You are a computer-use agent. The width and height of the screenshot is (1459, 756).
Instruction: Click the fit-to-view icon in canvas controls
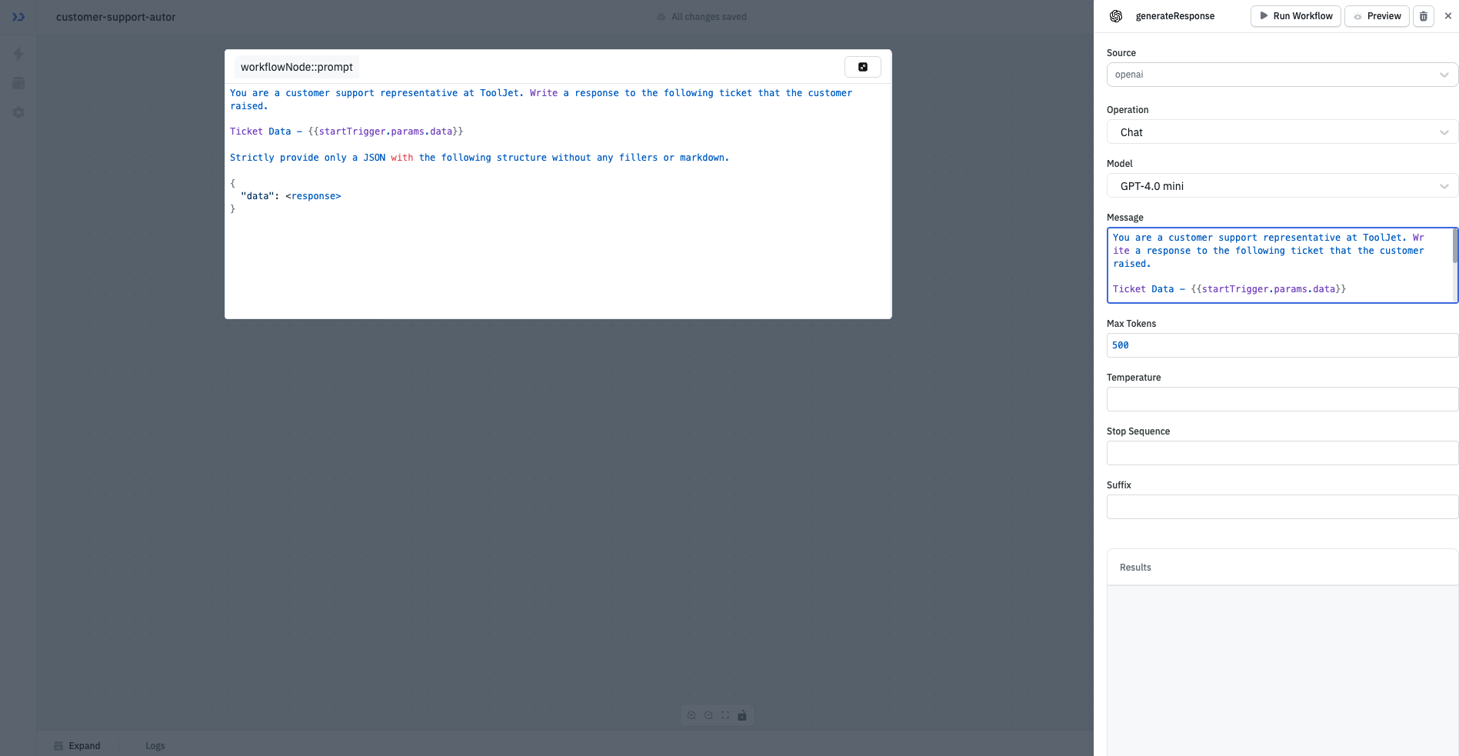pyautogui.click(x=725, y=715)
